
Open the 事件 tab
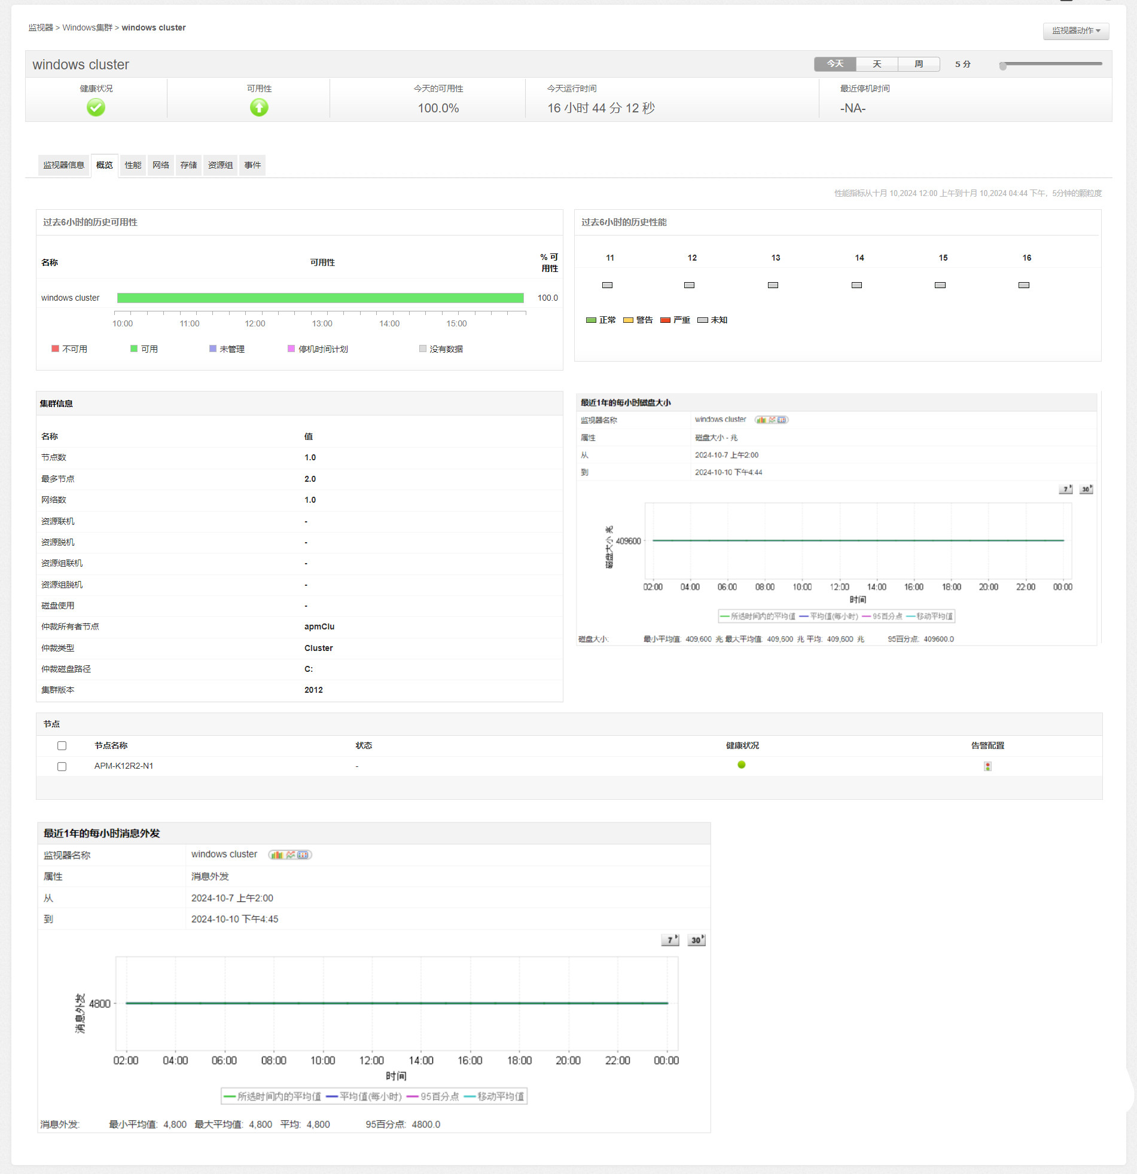[252, 166]
